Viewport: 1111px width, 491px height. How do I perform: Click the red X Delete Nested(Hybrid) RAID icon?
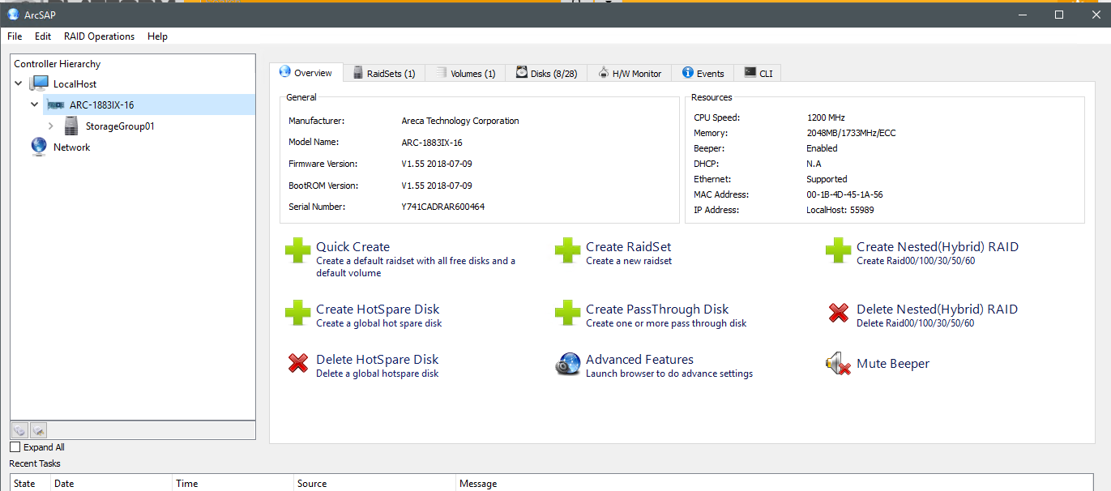pos(839,313)
